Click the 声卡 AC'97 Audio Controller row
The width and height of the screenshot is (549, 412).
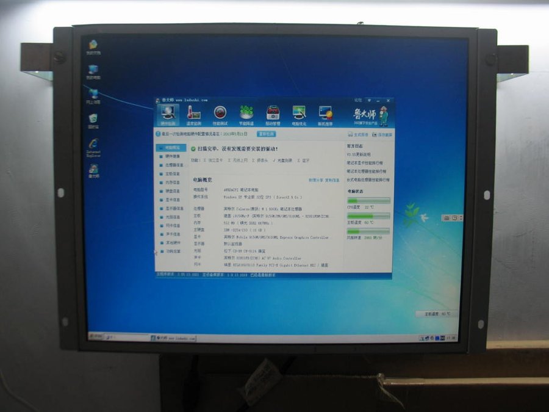247,258
